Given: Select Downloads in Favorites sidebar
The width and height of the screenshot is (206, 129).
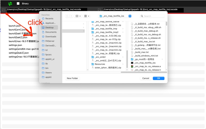Looking at the screenshot, I should point(50,37).
